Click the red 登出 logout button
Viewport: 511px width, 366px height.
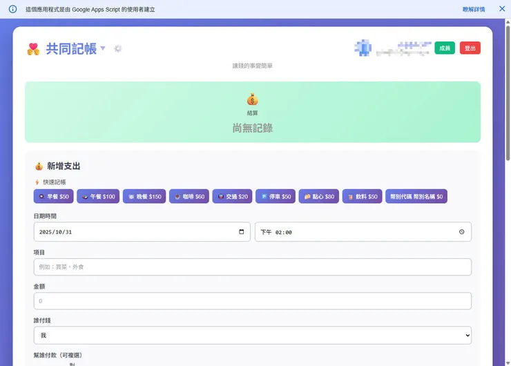(x=470, y=48)
